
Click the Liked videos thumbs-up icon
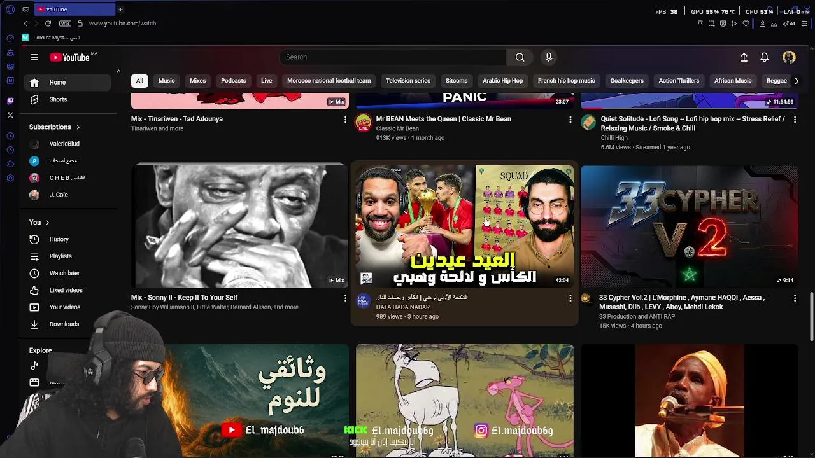pos(34,290)
